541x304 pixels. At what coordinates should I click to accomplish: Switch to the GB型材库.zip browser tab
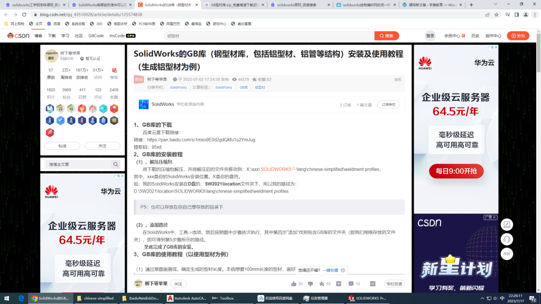(234, 5)
